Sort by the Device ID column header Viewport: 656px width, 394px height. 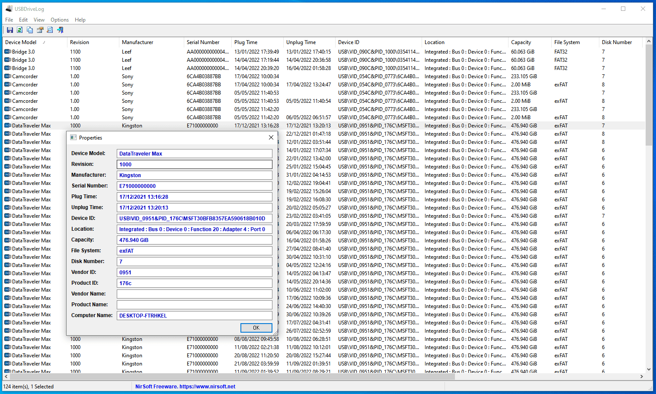click(378, 42)
